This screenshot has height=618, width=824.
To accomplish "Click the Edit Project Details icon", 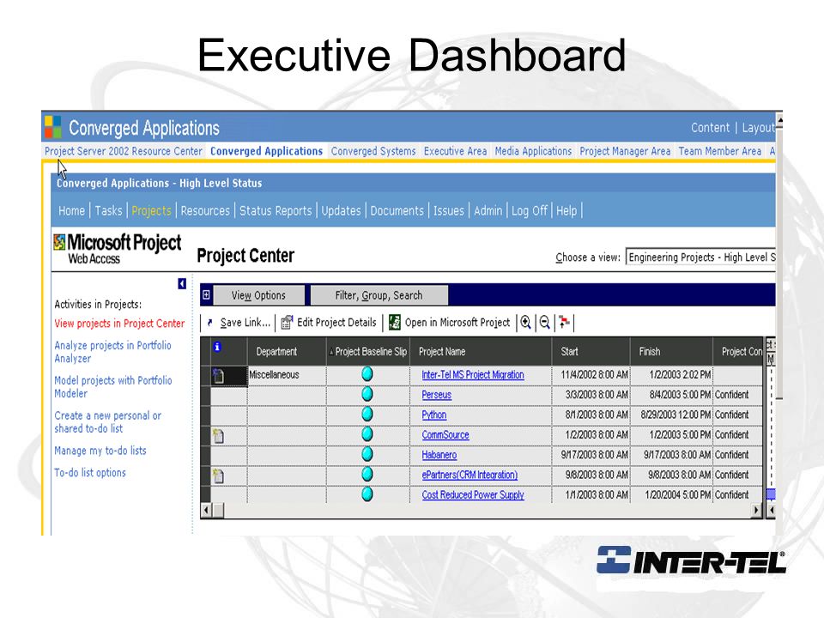I will (x=287, y=322).
